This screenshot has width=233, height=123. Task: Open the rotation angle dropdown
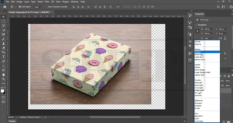[x=212, y=38]
